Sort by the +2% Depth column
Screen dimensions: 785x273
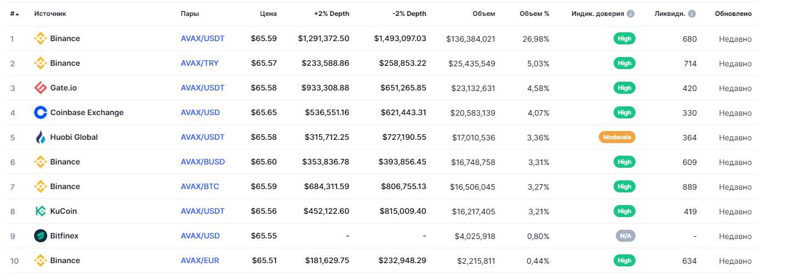(x=331, y=14)
